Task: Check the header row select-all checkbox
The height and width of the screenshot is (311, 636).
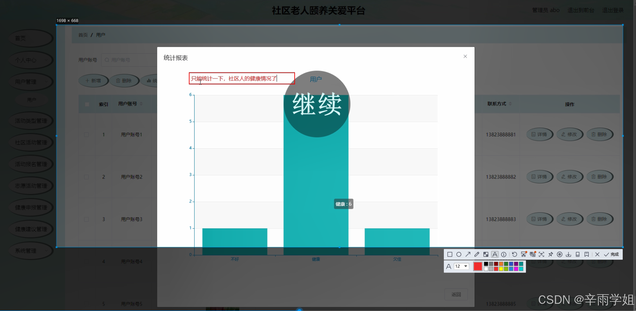Action: coord(87,104)
